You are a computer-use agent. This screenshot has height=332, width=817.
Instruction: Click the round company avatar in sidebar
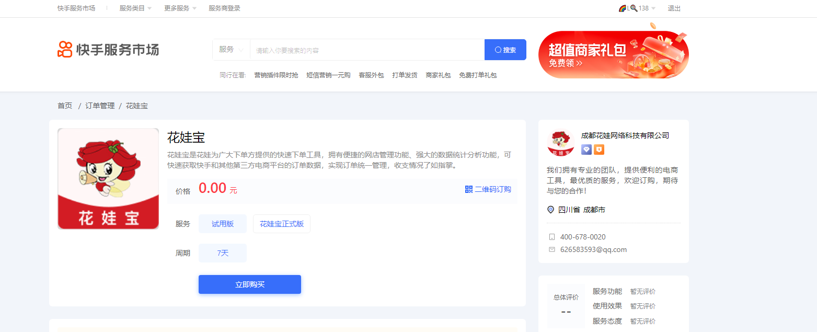tap(561, 142)
